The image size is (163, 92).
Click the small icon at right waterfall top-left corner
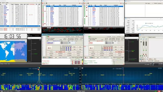point(82,68)
